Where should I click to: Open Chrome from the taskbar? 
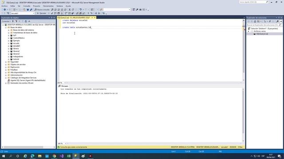click(x=54, y=156)
